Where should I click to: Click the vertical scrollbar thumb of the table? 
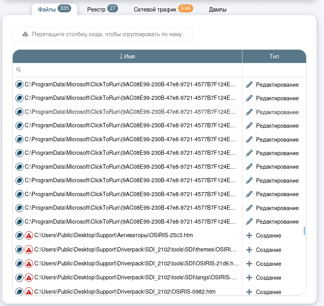(x=305, y=231)
